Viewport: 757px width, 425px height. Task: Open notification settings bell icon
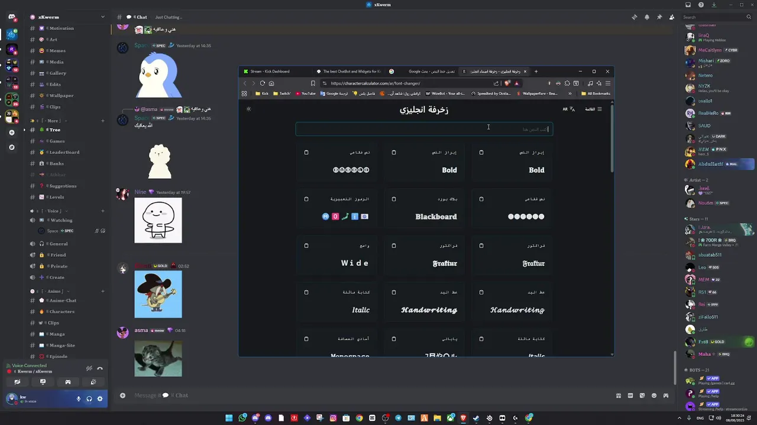646,17
